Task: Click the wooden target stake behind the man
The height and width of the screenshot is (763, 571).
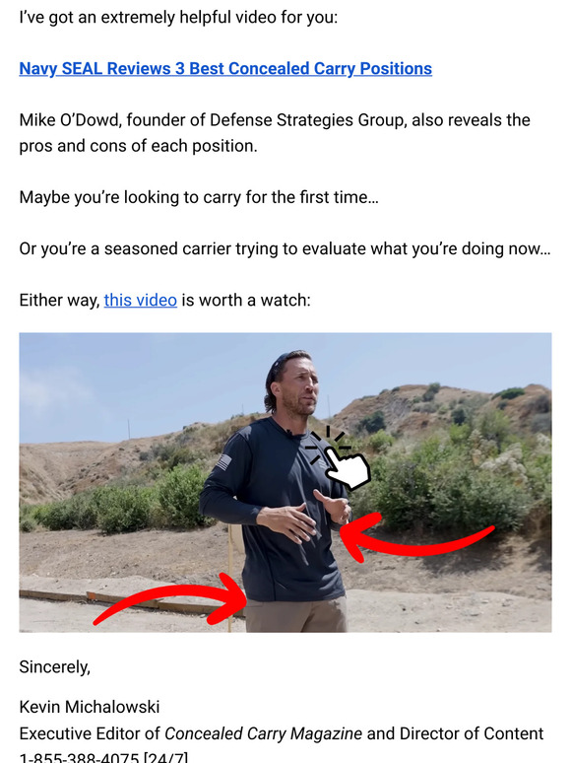Action: click(231, 574)
